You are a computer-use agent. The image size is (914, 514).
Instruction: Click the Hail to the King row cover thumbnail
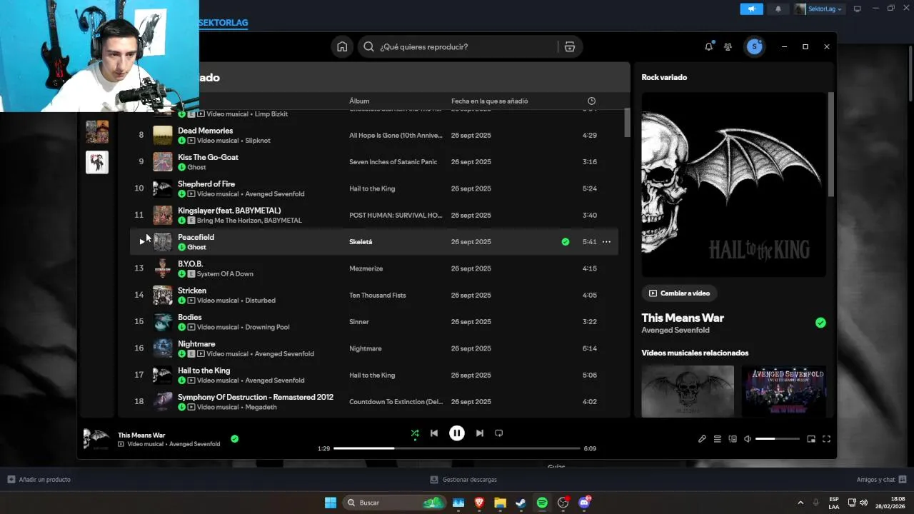[x=163, y=375]
